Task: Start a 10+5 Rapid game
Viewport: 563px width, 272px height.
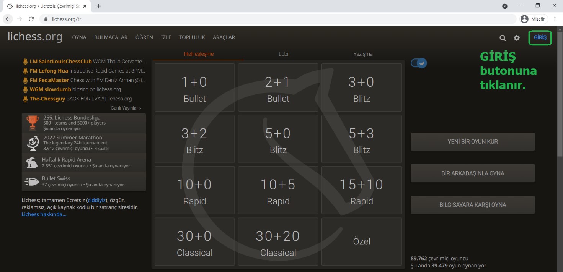Action: 278,190
